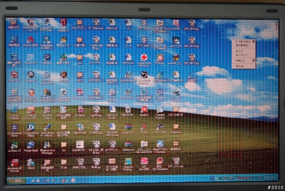This screenshot has width=285, height=191.
Task: Open the Google Earth desktop shortcut
Action: pyautogui.click(x=31, y=145)
